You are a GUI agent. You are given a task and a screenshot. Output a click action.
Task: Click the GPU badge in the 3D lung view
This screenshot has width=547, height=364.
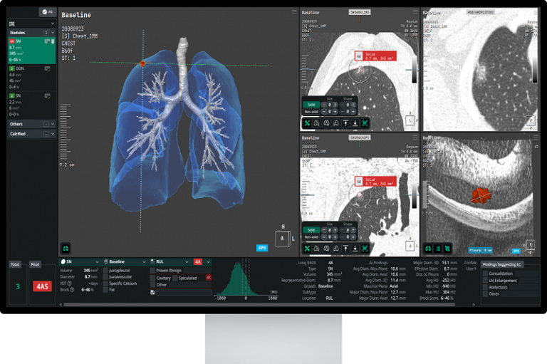(261, 248)
